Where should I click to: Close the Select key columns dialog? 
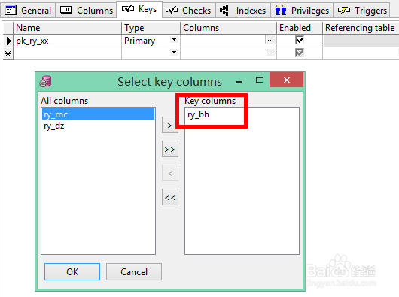pos(287,80)
